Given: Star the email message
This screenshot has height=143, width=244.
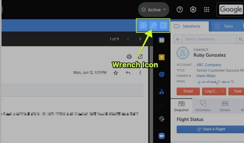Looking at the screenshot, I should pos(116,73).
